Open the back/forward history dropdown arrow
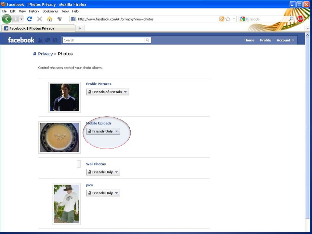 (21, 19)
